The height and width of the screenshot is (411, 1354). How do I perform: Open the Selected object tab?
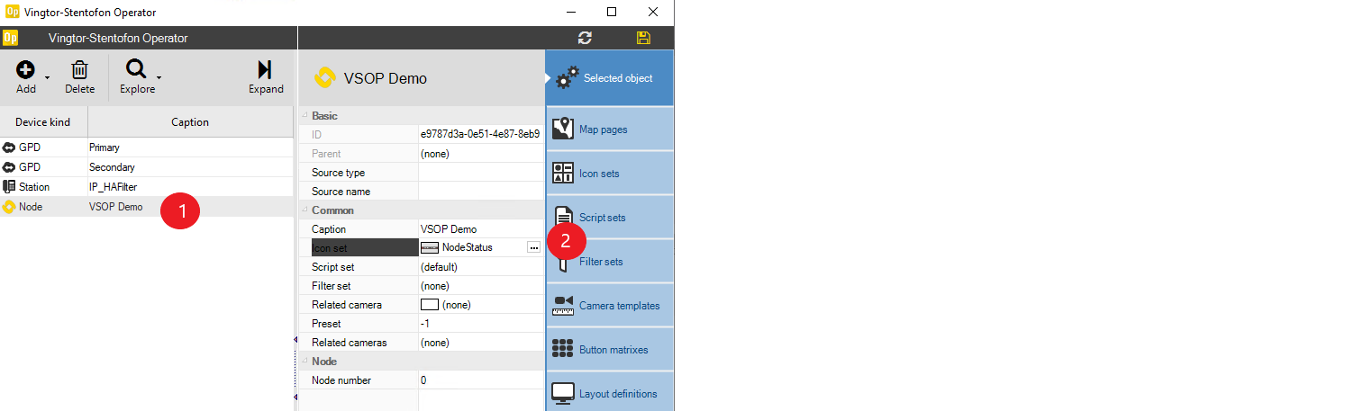pyautogui.click(x=610, y=78)
